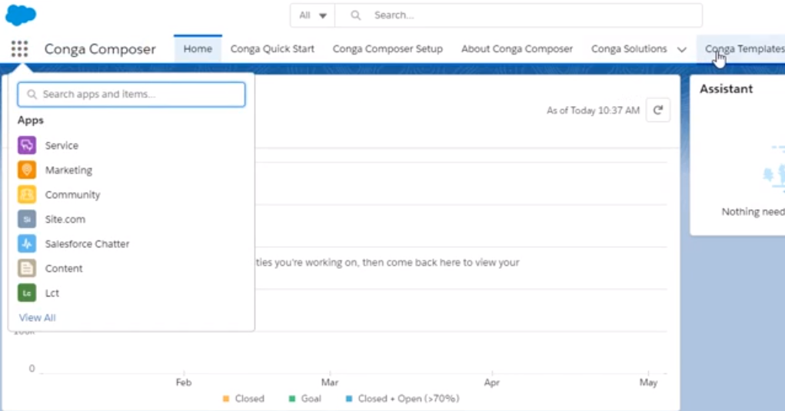Image resolution: width=785 pixels, height=411 pixels.
Task: Focus the global Search field
Action: click(518, 15)
